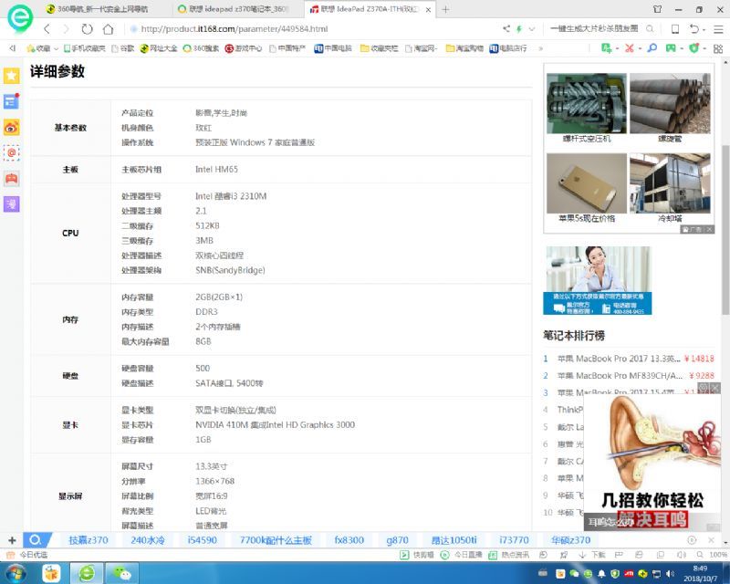
Task: Click the share icon in address bar
Action: 506,29
